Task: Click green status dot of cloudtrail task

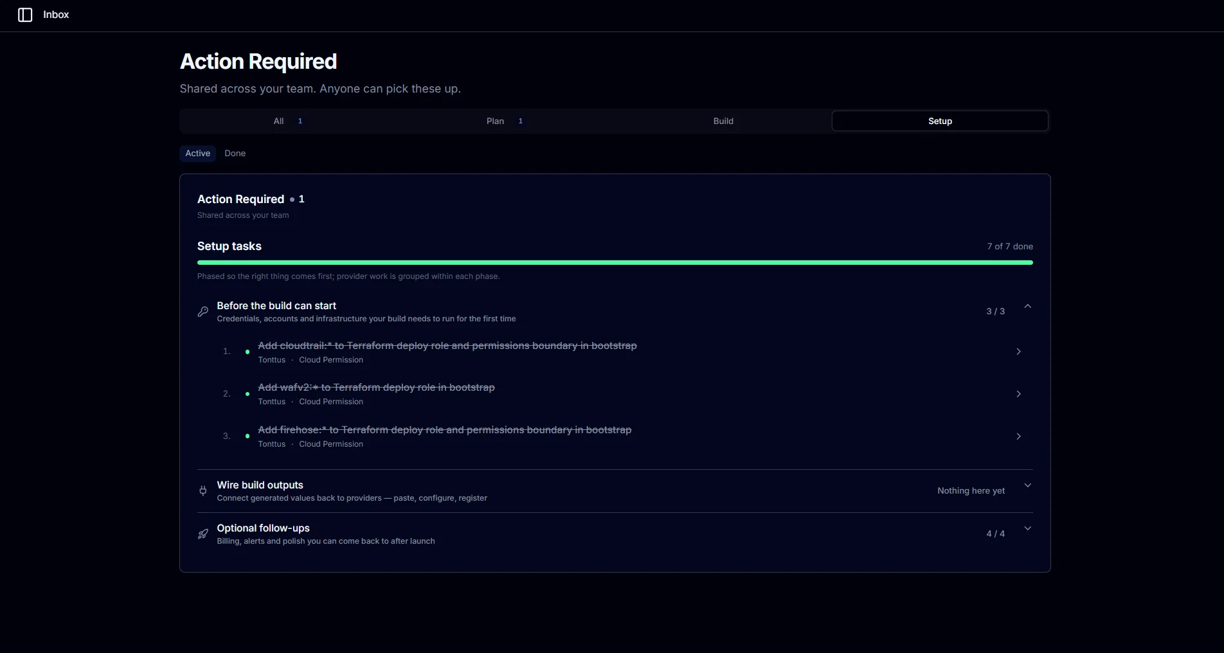Action: [248, 352]
